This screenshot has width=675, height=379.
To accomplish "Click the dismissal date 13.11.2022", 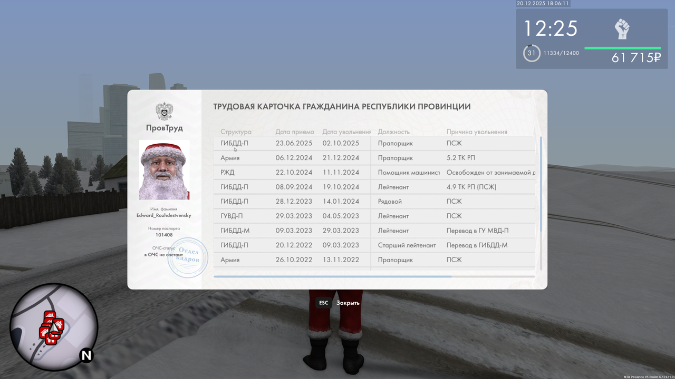I will (x=341, y=260).
